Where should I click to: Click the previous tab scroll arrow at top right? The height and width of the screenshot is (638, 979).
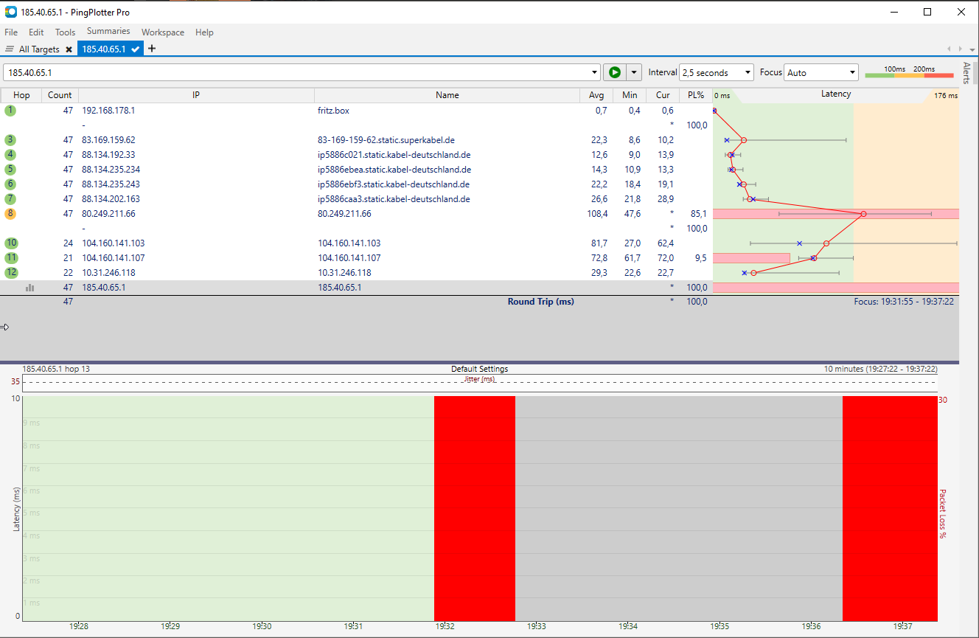click(x=950, y=49)
